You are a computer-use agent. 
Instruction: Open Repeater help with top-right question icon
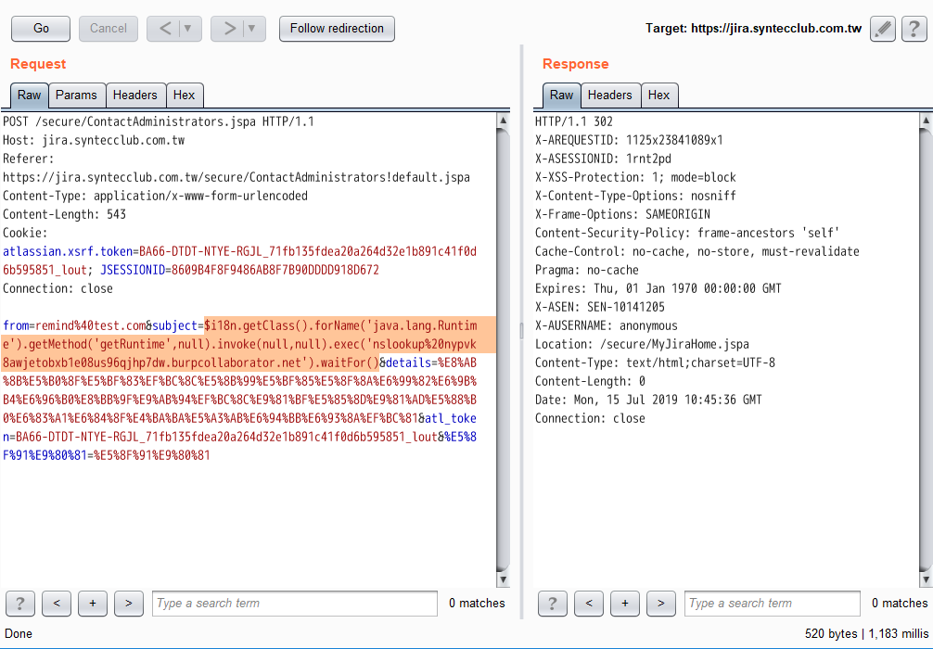[x=914, y=29]
